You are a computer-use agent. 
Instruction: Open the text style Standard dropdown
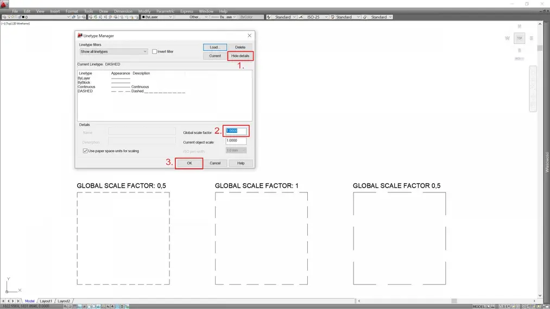point(284,17)
